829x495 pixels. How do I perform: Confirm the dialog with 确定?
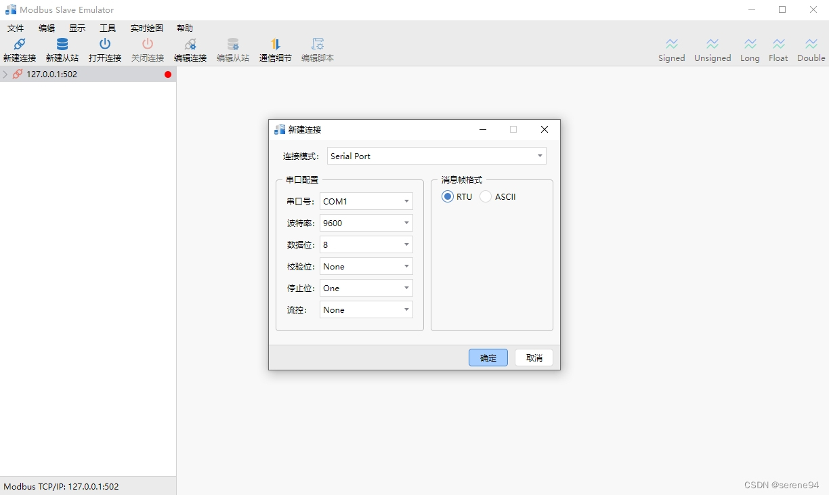pyautogui.click(x=488, y=358)
